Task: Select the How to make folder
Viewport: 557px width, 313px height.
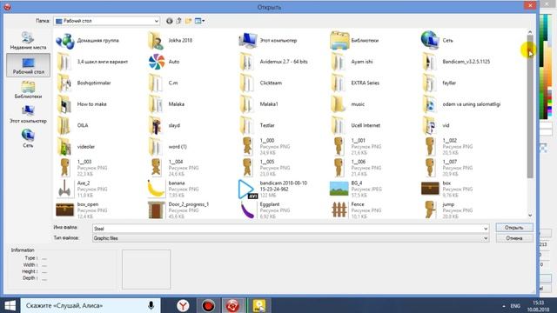Action: (82, 104)
